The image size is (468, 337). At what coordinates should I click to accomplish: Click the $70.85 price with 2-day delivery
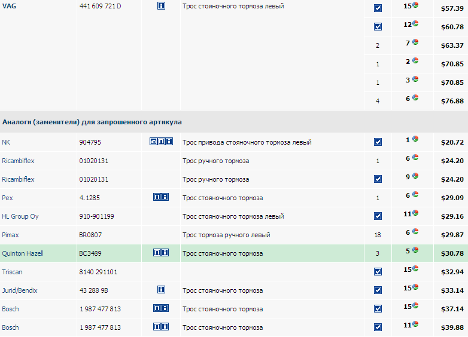point(452,64)
